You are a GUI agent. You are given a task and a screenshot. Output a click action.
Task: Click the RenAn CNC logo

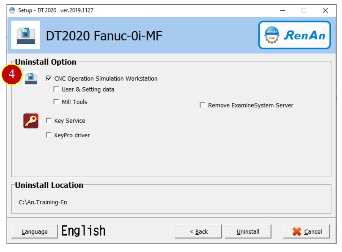coord(294,35)
